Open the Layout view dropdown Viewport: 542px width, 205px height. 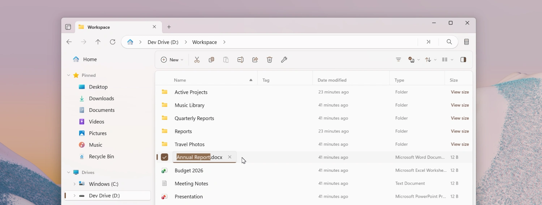tap(447, 60)
